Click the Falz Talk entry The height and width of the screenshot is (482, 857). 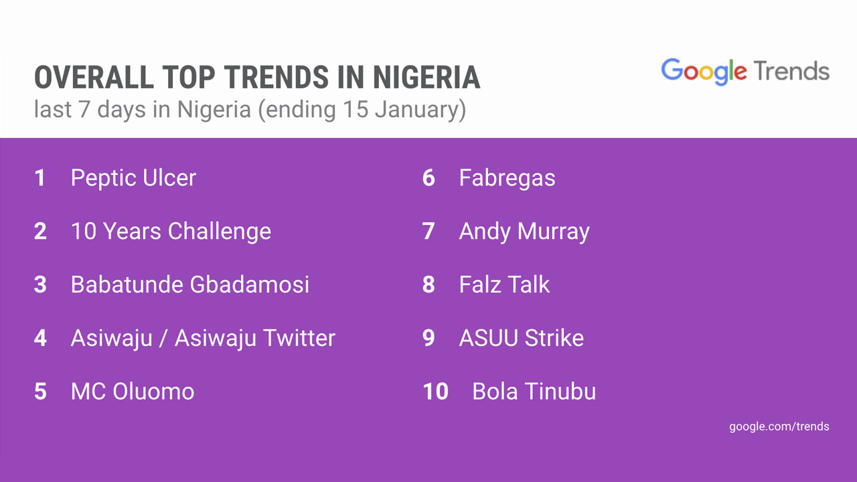[x=504, y=285]
